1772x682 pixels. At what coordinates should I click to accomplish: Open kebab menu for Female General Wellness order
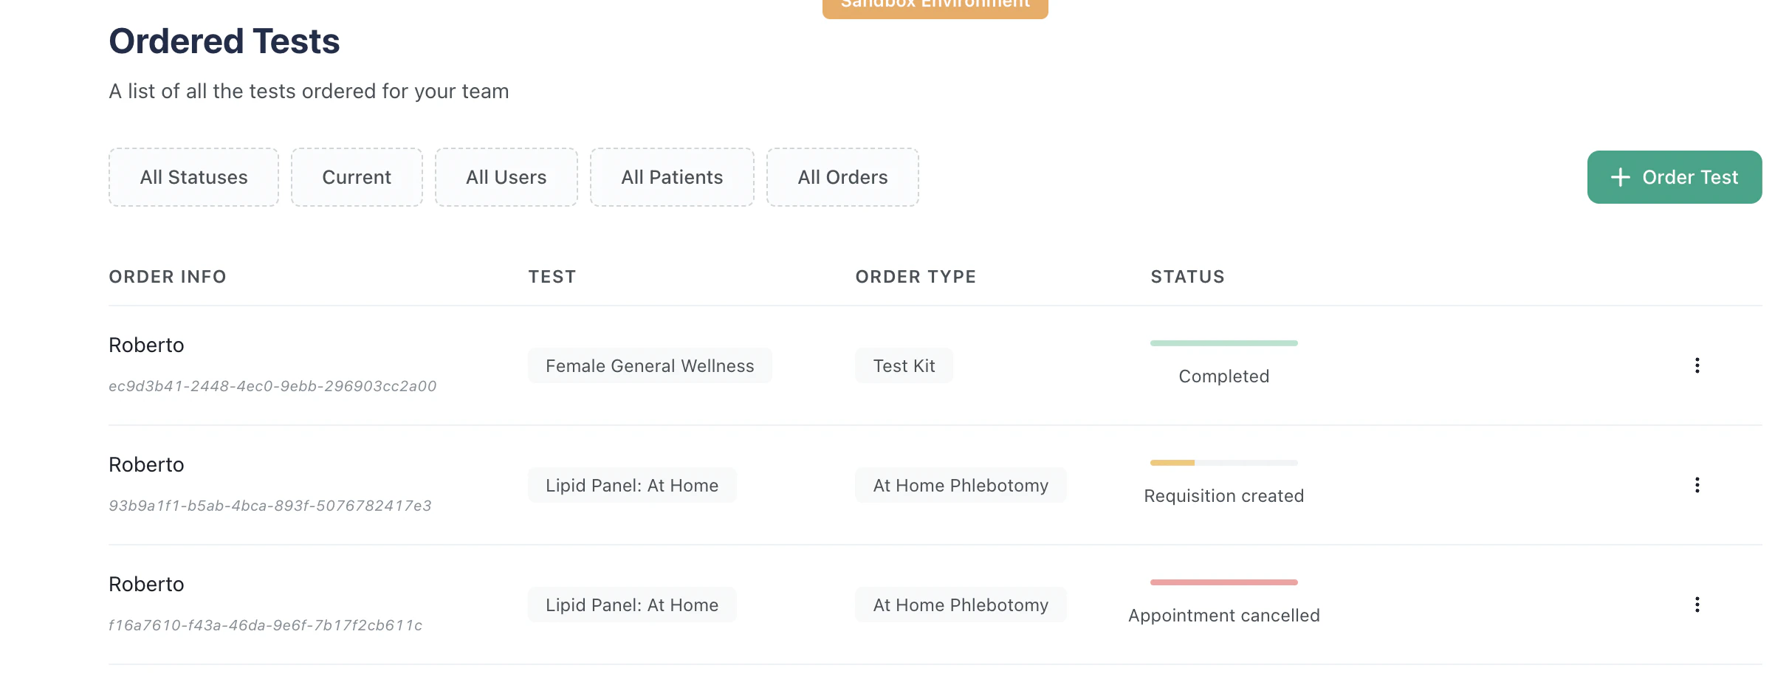pos(1697,365)
